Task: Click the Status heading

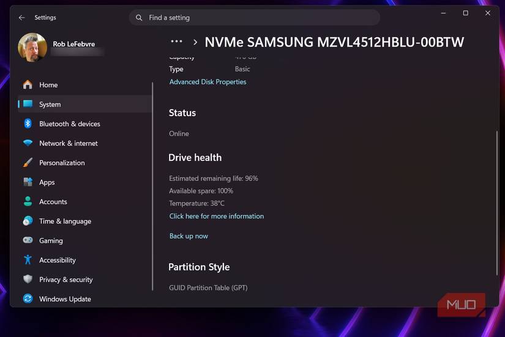Action: (x=182, y=113)
